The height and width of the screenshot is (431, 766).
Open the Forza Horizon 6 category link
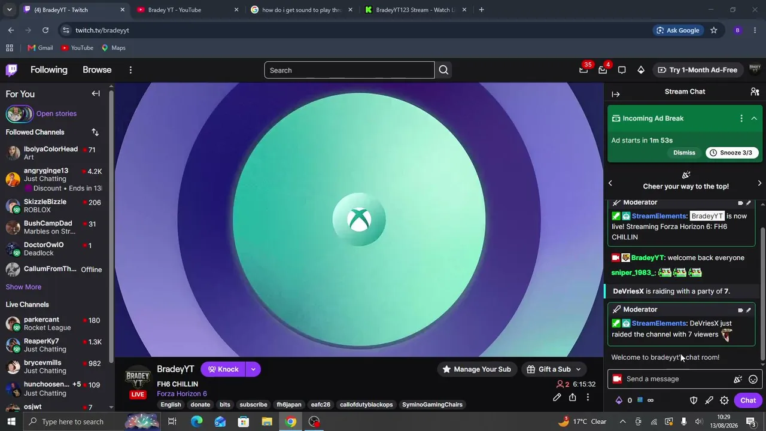[x=182, y=394]
